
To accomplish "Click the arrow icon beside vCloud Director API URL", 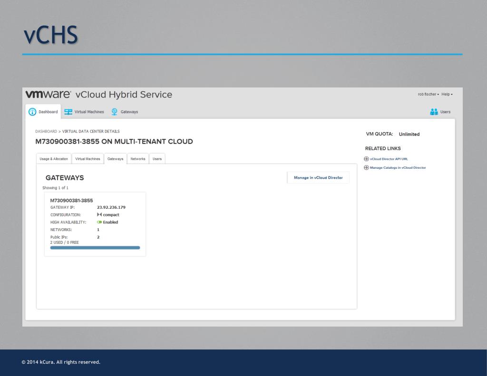I will [367, 159].
